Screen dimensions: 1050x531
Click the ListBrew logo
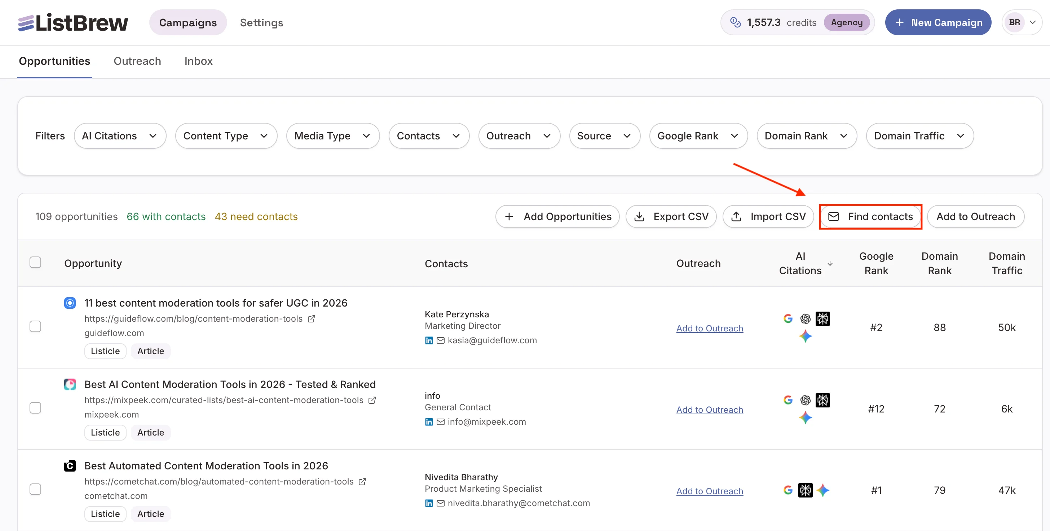tap(73, 22)
